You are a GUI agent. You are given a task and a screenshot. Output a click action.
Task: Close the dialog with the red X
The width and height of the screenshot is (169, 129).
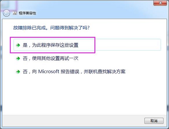(160, 3)
